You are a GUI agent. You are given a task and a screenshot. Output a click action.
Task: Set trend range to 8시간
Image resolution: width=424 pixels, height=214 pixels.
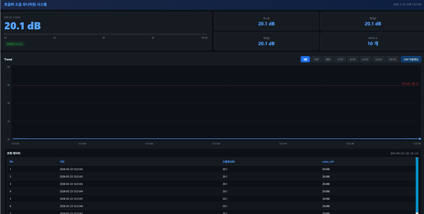(x=365, y=59)
